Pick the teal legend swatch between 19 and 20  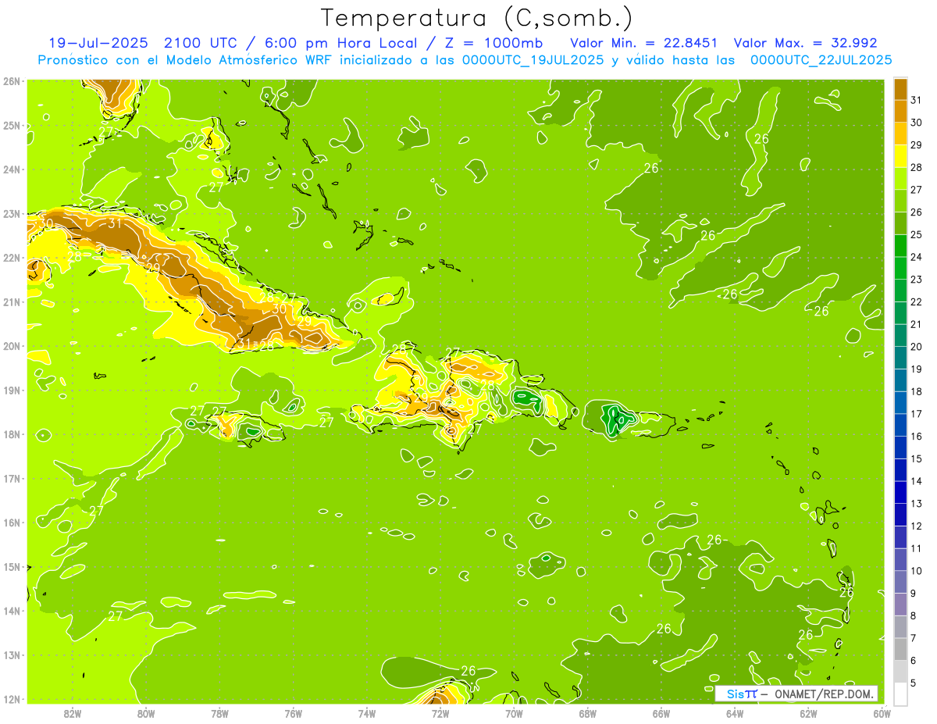point(901,358)
